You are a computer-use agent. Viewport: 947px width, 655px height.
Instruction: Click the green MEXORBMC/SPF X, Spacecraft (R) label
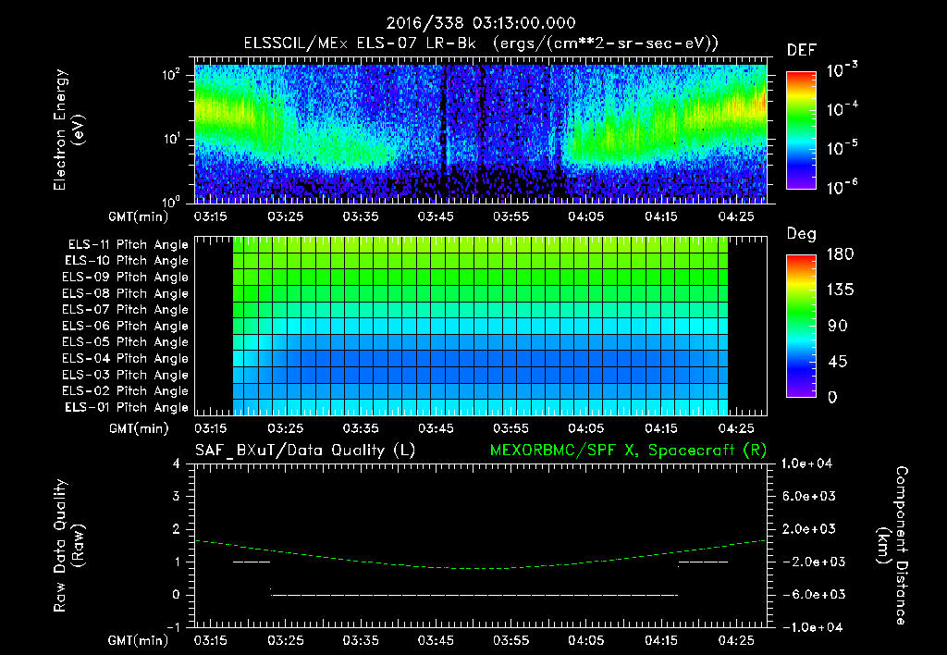628,451
